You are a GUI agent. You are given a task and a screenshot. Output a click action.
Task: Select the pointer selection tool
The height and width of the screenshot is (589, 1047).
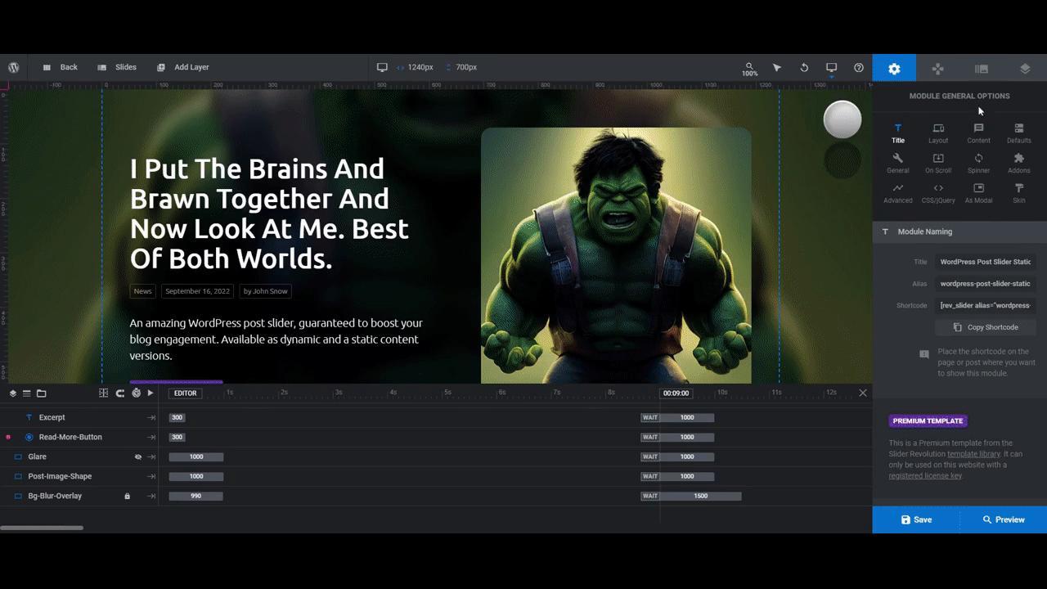click(x=777, y=67)
